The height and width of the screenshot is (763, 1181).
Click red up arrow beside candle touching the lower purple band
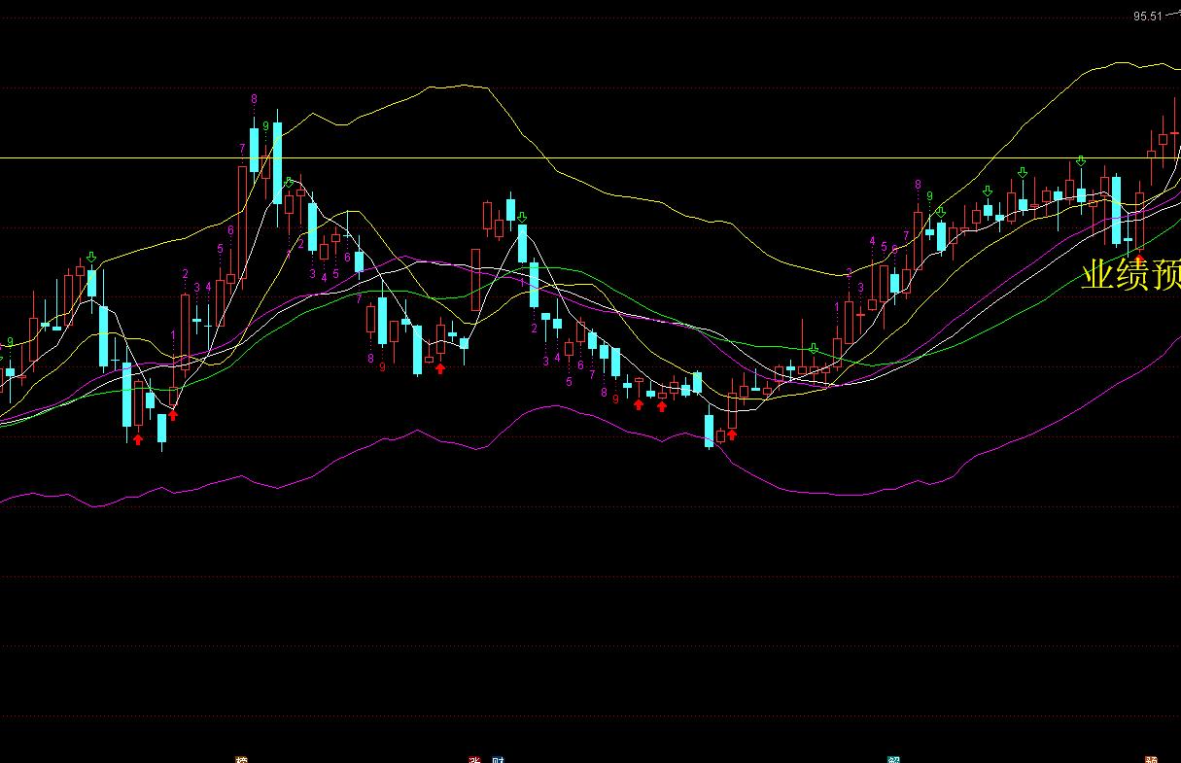(732, 434)
